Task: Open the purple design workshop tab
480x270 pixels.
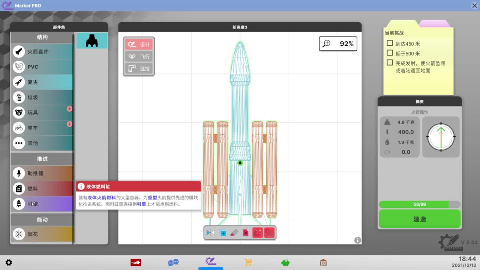Action: (210, 261)
